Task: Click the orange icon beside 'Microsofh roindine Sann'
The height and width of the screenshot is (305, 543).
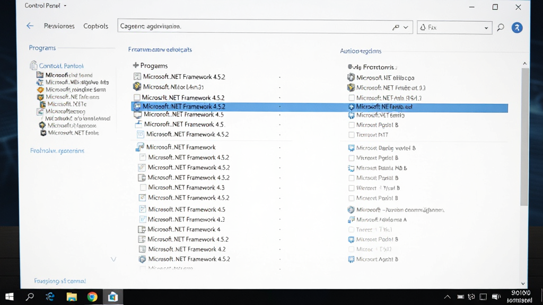Action: pyautogui.click(x=40, y=89)
